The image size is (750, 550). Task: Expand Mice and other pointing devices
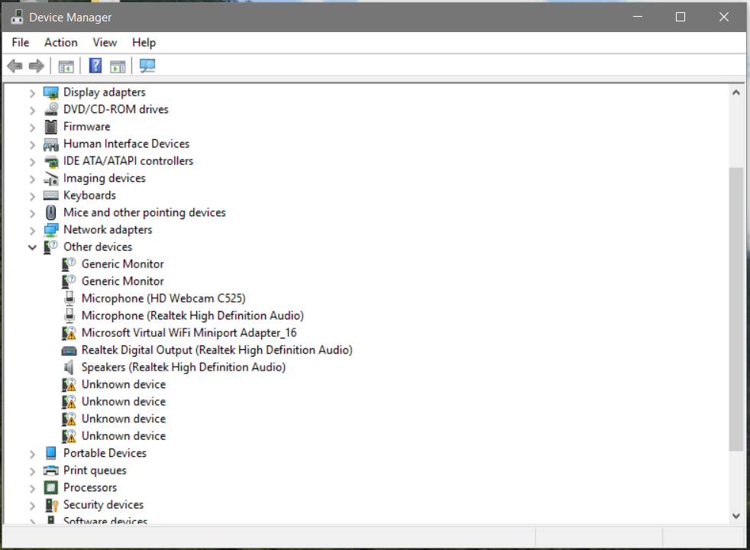(32, 213)
